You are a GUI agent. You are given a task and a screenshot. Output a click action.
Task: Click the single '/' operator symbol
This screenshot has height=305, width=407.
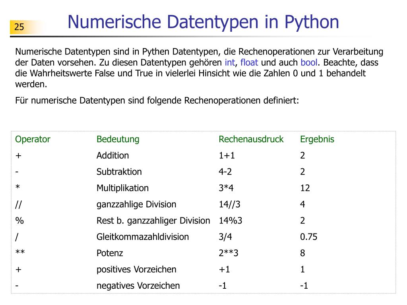[x=17, y=237]
